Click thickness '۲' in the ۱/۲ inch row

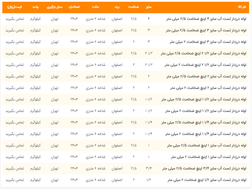tap(134, 180)
